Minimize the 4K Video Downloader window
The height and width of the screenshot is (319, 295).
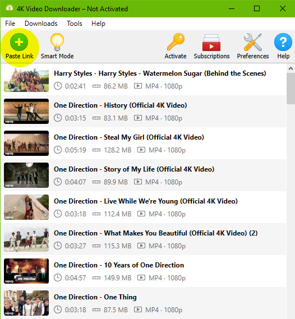coord(232,8)
